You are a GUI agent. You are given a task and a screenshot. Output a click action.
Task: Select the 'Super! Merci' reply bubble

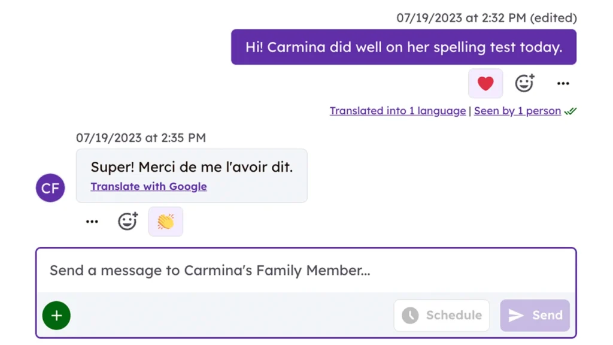tap(192, 167)
